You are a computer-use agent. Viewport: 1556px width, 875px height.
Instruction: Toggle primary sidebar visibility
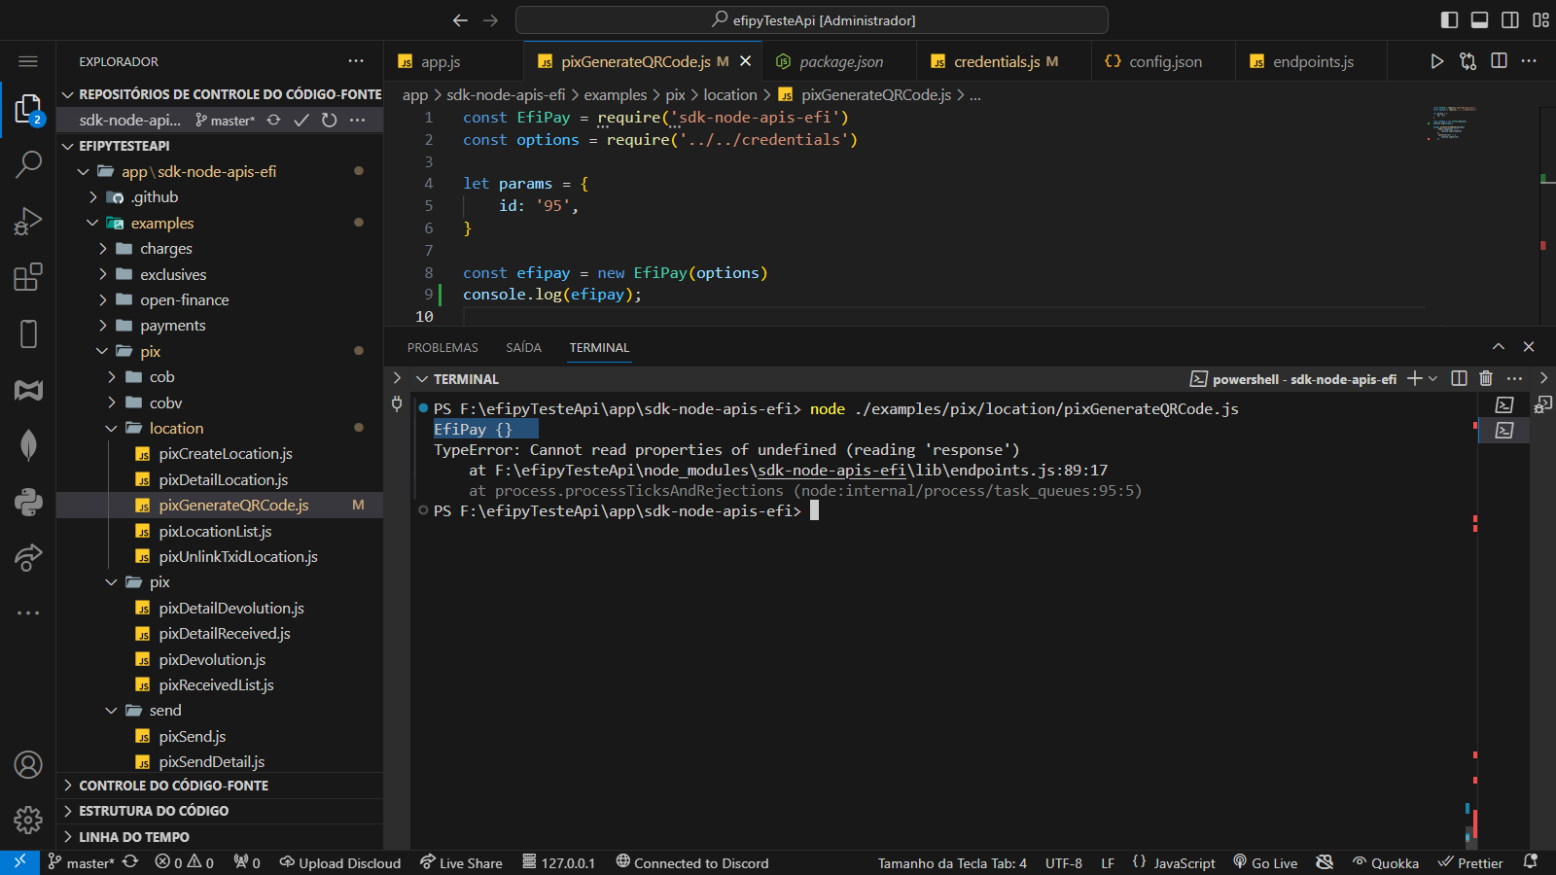pyautogui.click(x=1449, y=19)
